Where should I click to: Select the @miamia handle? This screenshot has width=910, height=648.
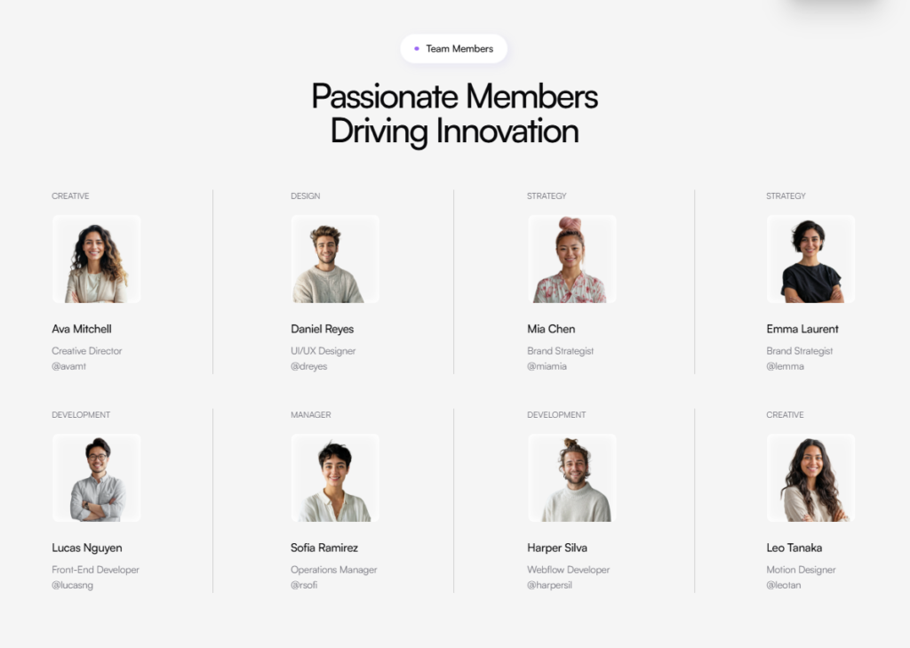[x=547, y=366]
